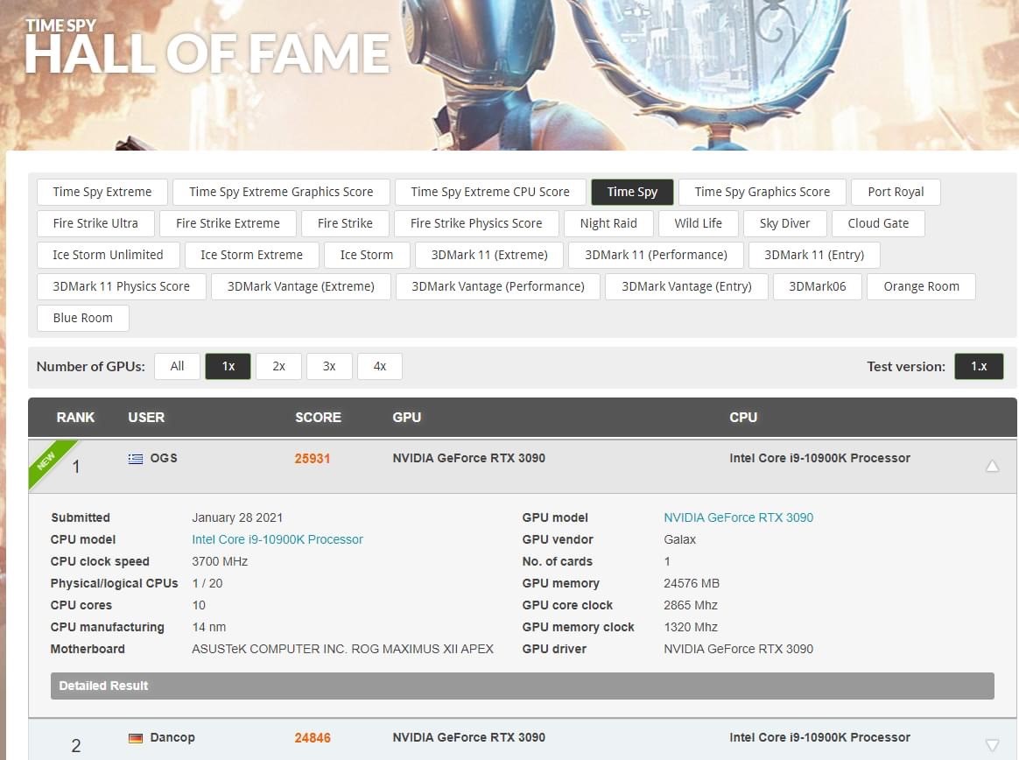Viewport: 1019px width, 760px height.
Task: Open 3DMark 11 (Extreme) leaderboard
Action: point(489,255)
